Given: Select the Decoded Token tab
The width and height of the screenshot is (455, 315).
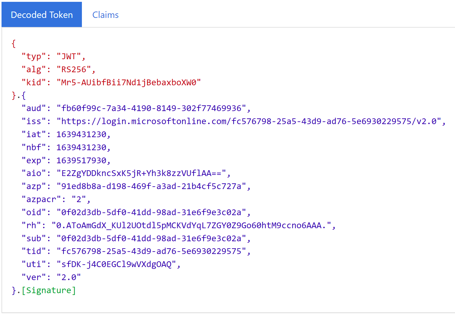Looking at the screenshot, I should 42,15.
